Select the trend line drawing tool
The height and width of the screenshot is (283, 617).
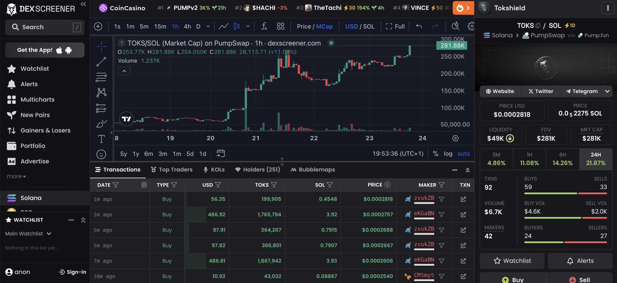coord(101,62)
